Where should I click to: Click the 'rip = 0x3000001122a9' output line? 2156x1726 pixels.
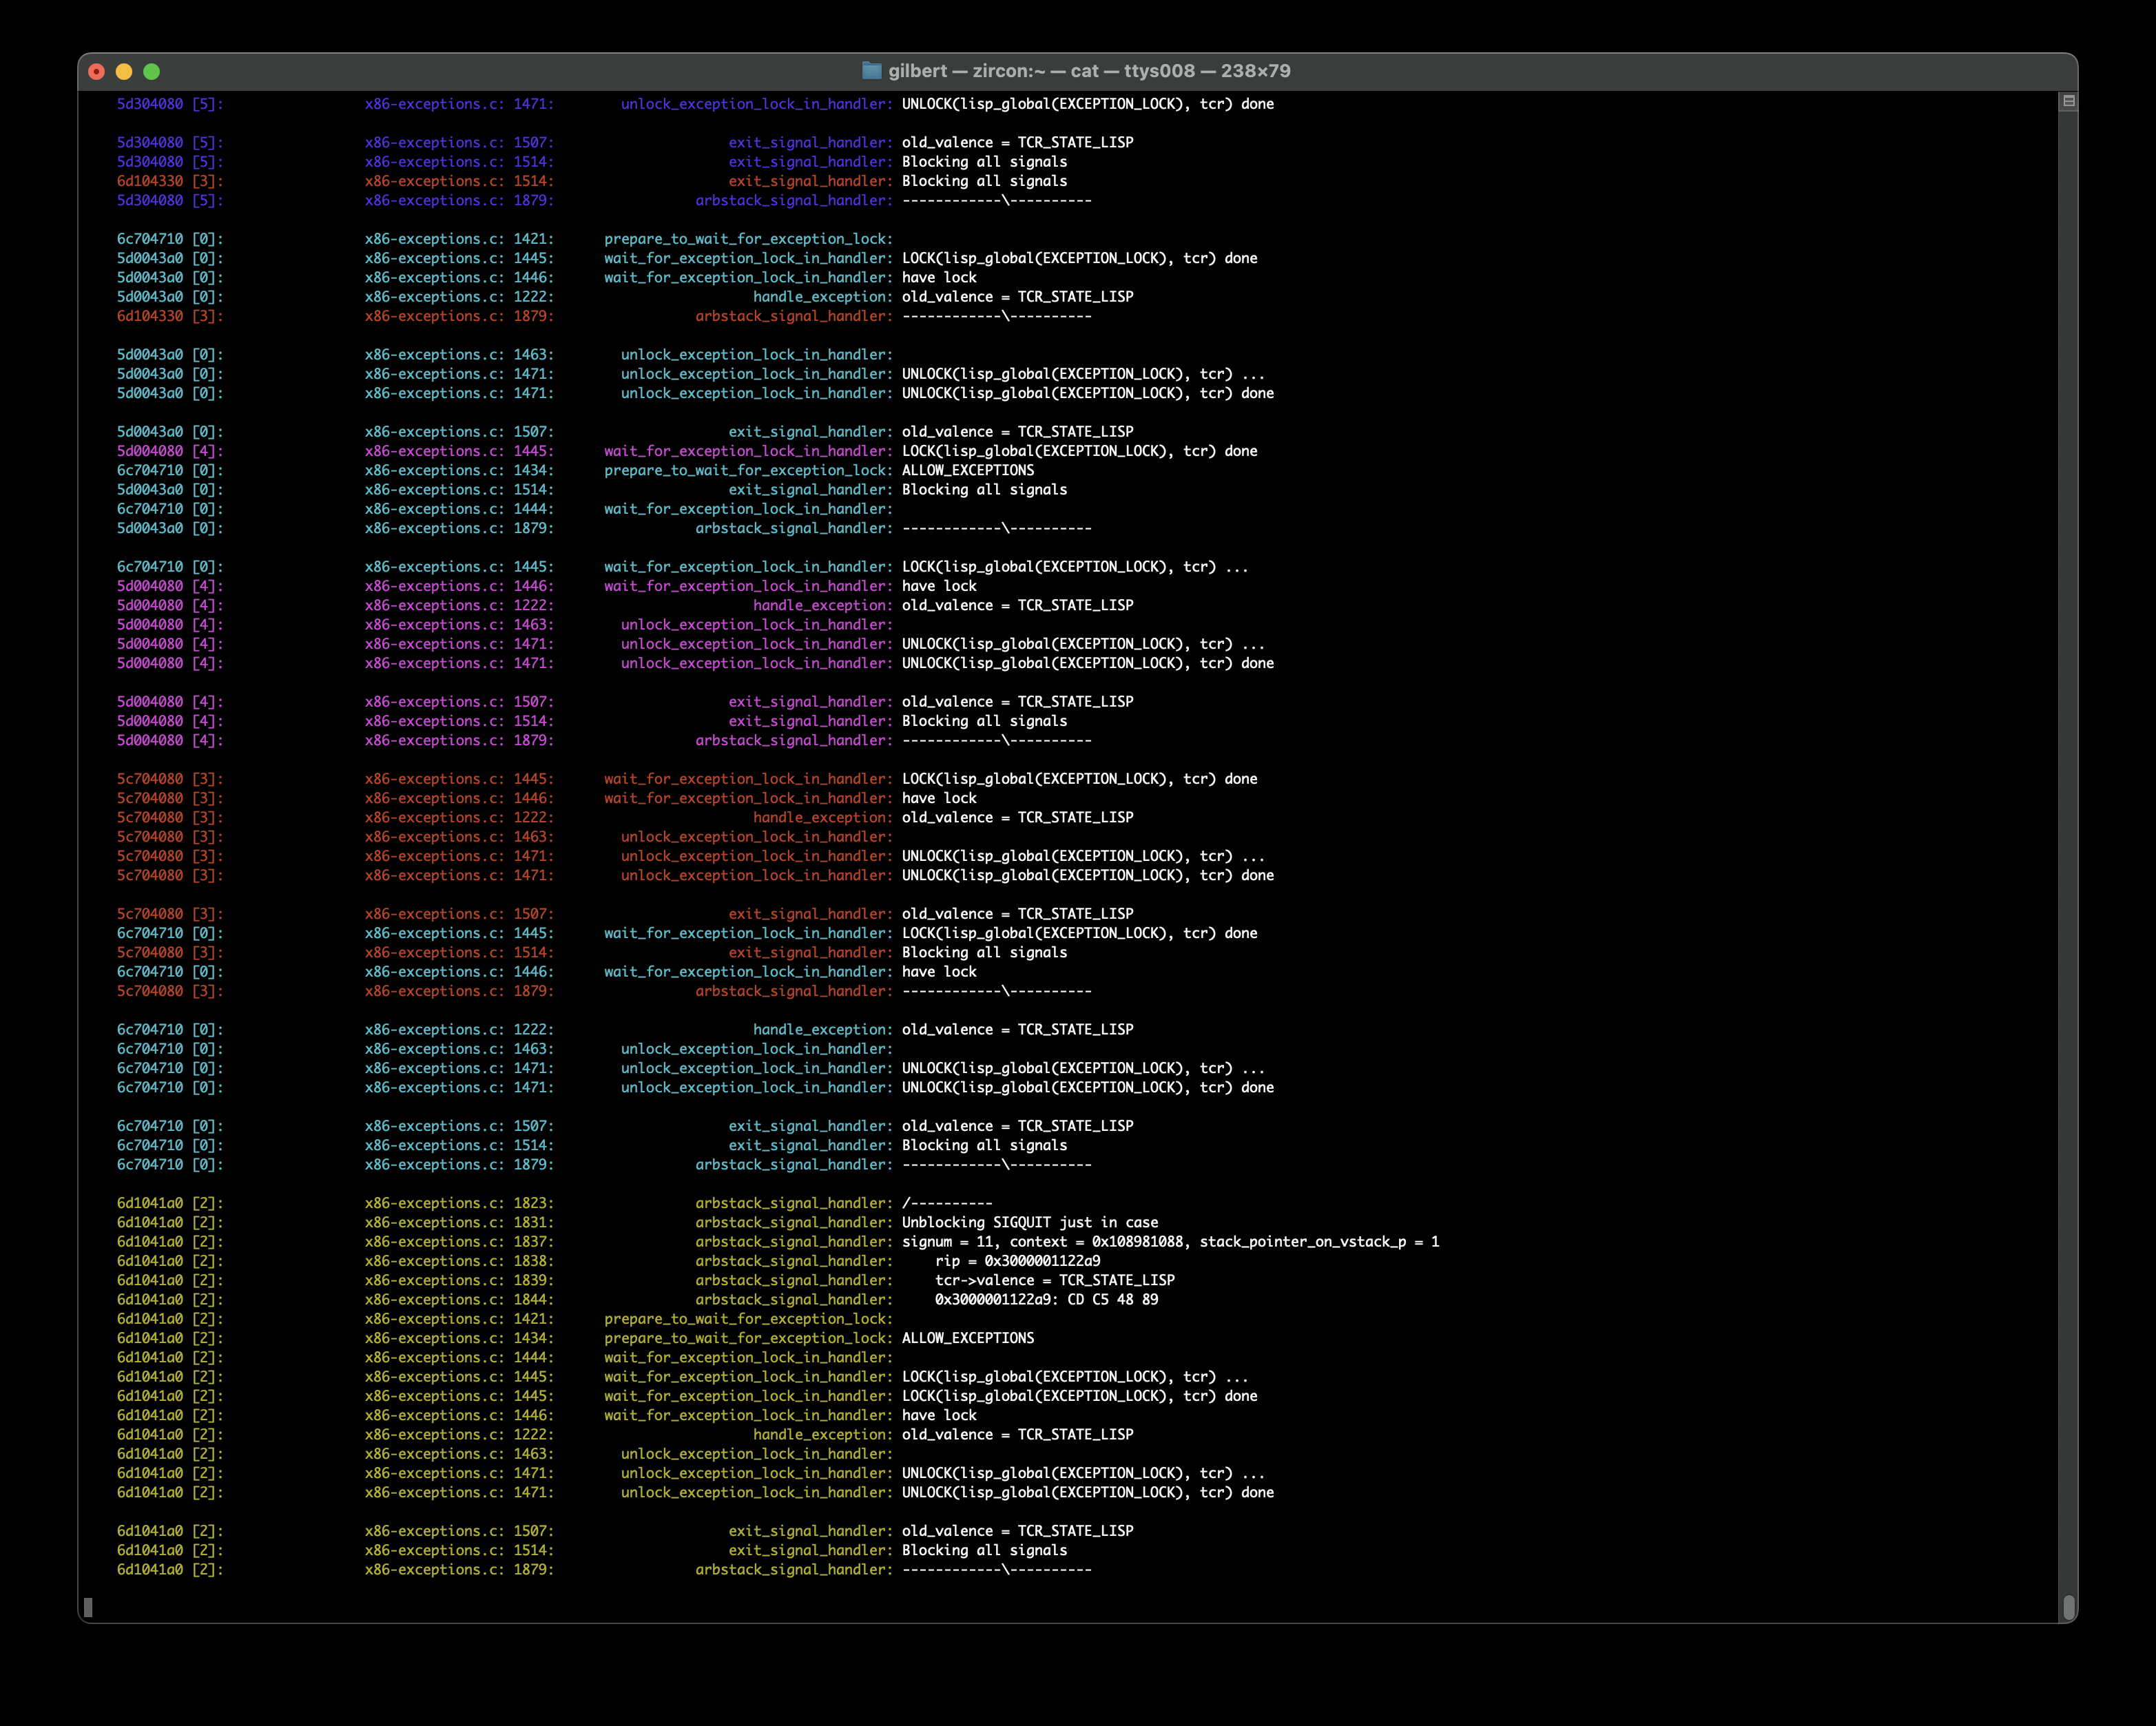click(x=1017, y=1261)
